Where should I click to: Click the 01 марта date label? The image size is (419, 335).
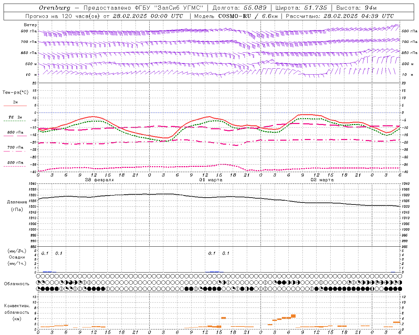pos(211,180)
